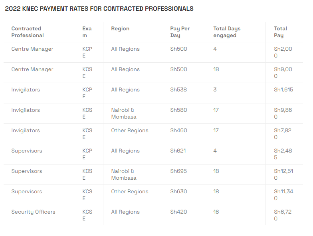The width and height of the screenshot is (313, 236).
Task: Select the Sh538 pay per day cell
Action: pos(178,89)
